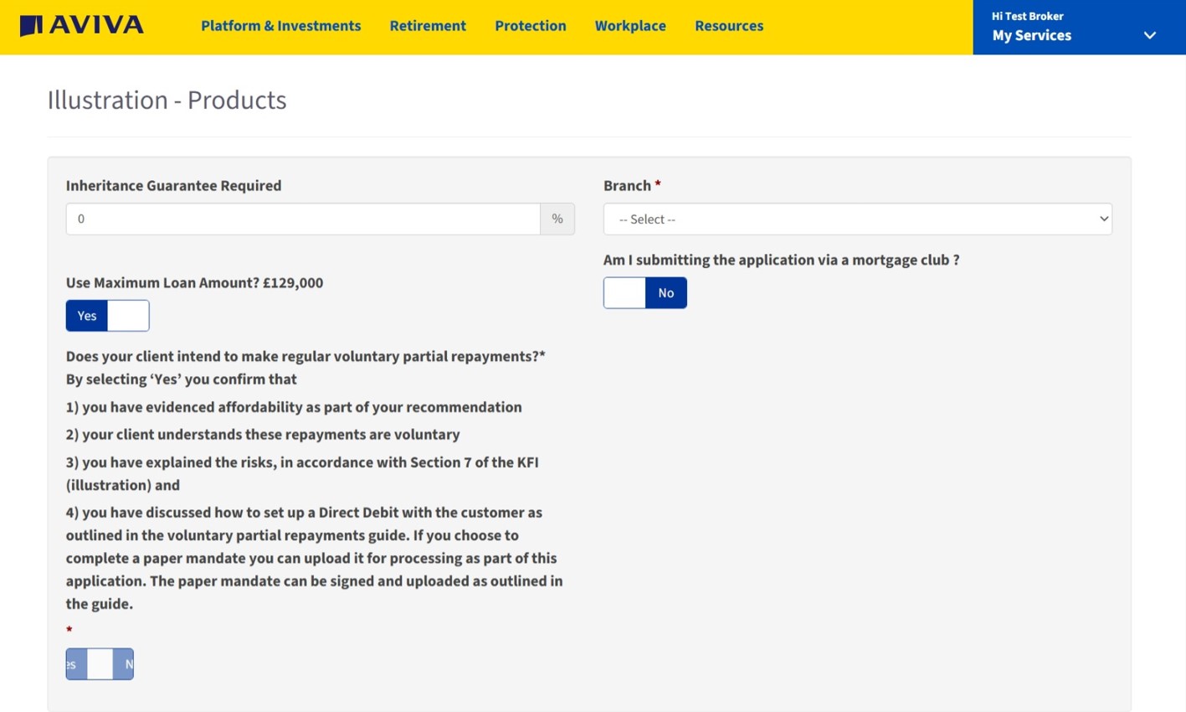The image size is (1186, 712).
Task: Toggle voluntary partial repayments Yes/No switch
Action: coord(100,664)
